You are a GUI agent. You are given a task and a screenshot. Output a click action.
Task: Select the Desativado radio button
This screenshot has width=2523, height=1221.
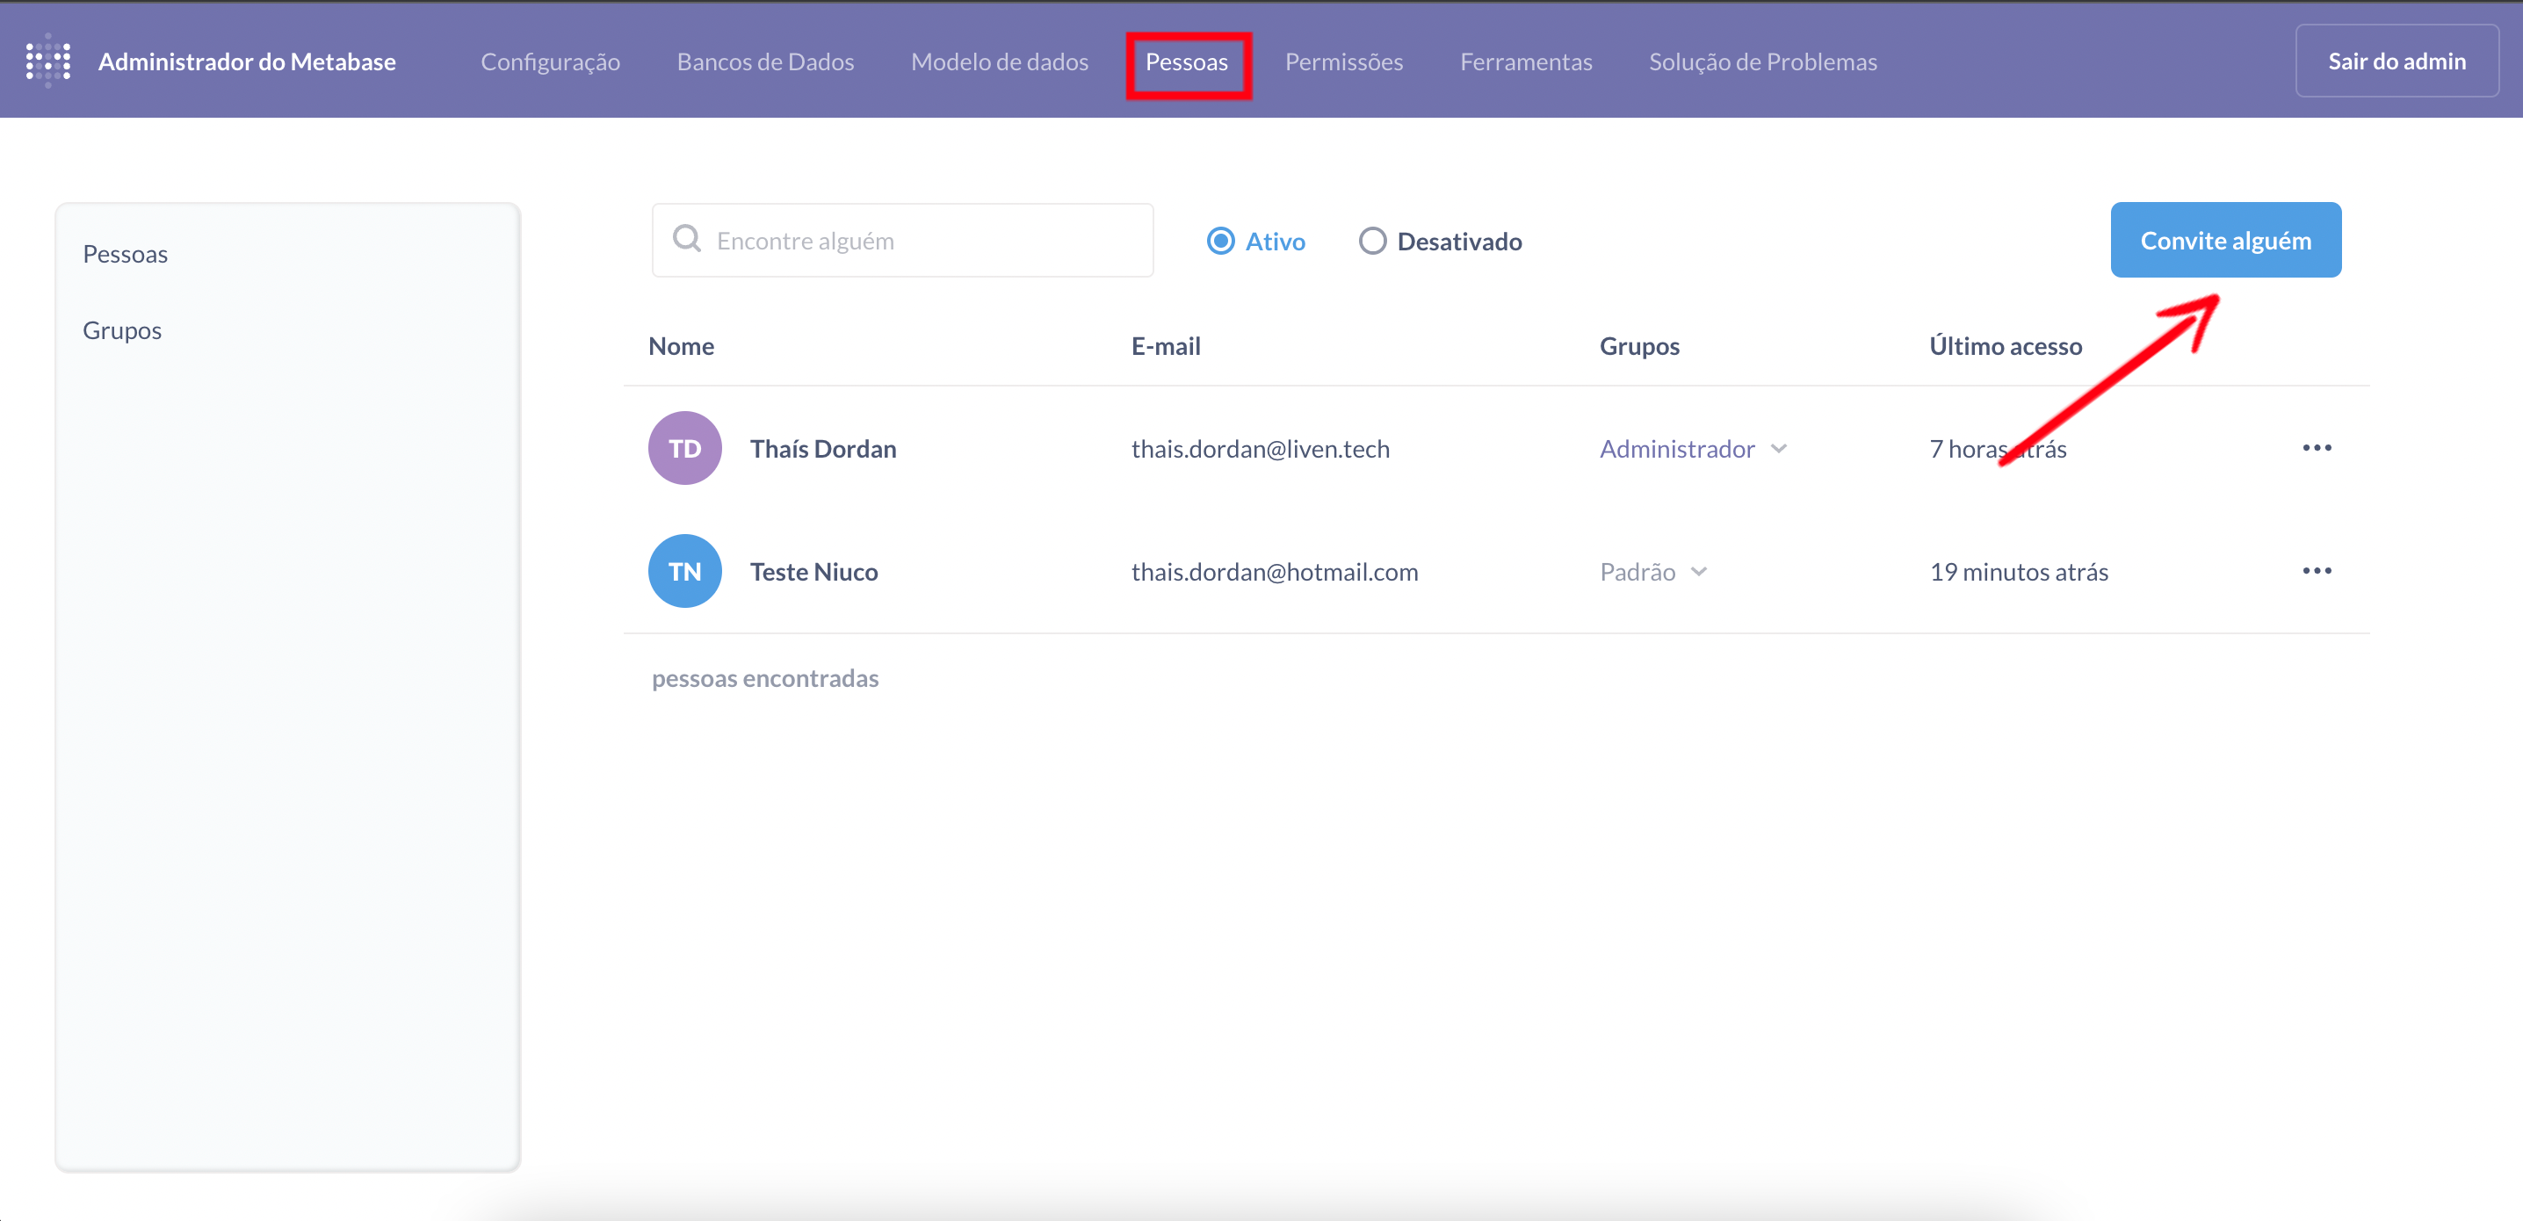1372,241
